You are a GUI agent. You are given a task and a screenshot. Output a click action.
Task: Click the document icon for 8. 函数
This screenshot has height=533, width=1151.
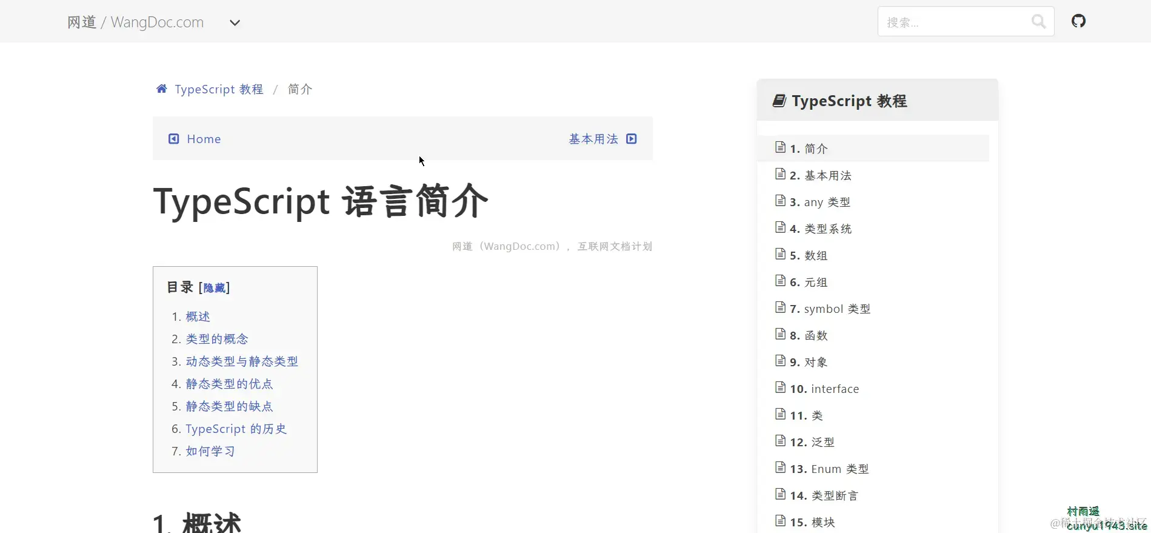[x=781, y=334]
